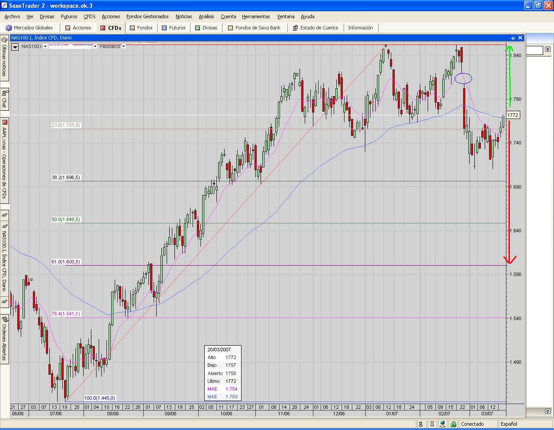Image resolution: width=554 pixels, height=430 pixels.
Task: Click the user account icon in status bar
Action: pos(421,424)
